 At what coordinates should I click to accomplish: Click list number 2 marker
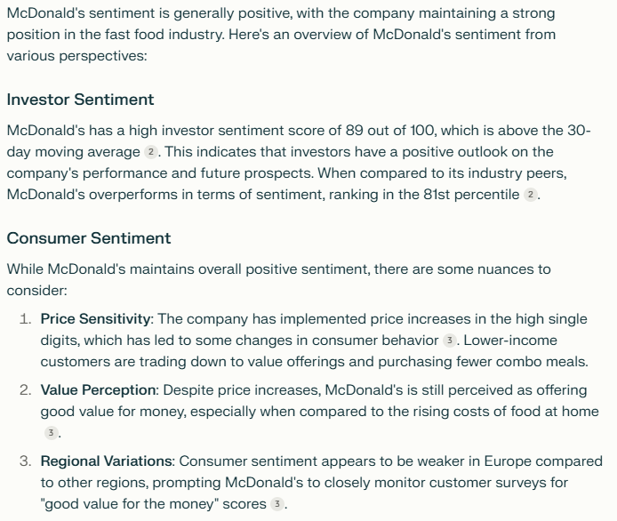click(x=25, y=390)
